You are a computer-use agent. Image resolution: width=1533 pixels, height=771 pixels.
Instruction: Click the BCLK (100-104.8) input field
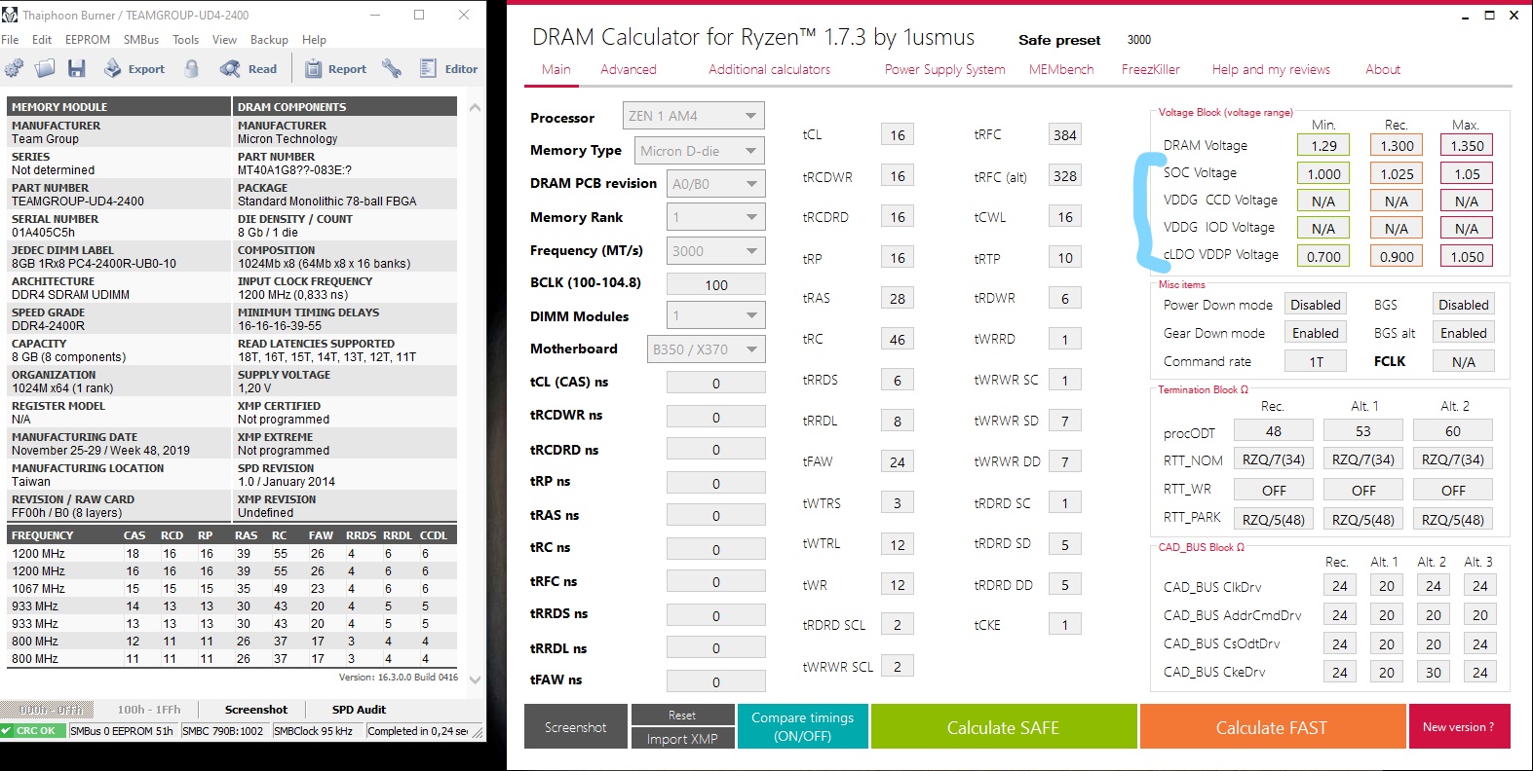click(x=715, y=284)
